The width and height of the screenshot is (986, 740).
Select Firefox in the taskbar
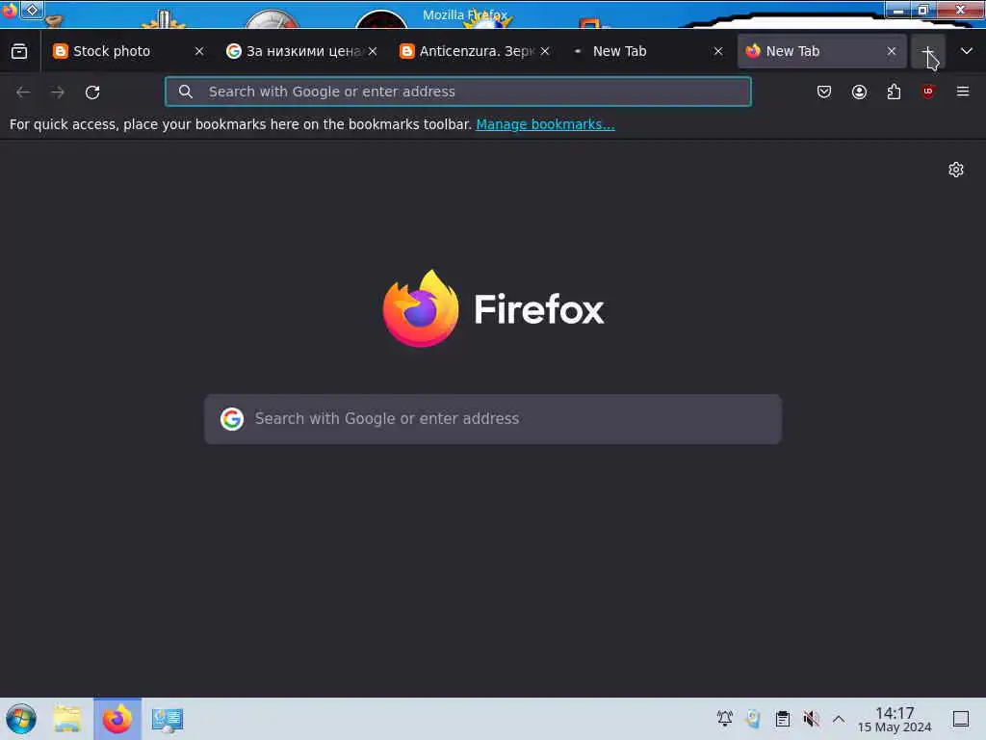(117, 719)
